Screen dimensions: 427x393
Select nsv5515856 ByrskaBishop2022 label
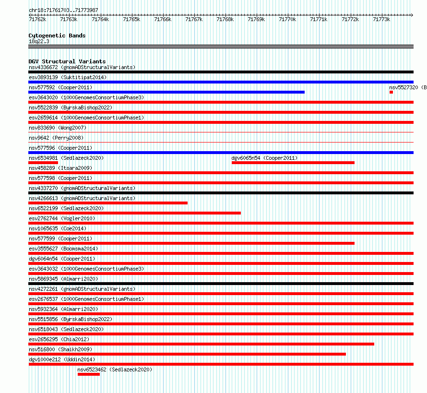(x=71, y=319)
